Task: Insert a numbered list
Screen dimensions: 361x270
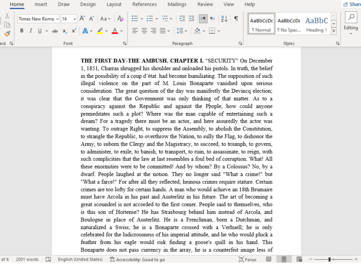Action: (150, 19)
